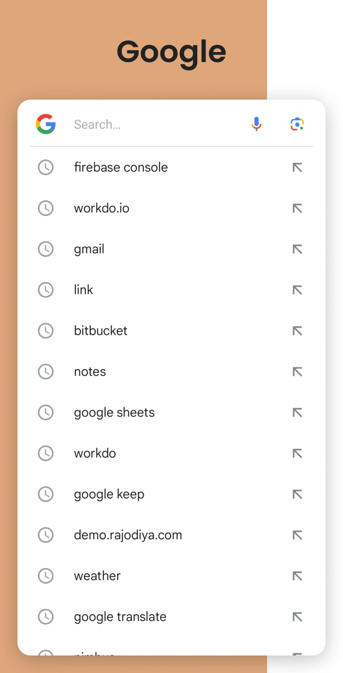Click clock icon beside google keep

46,494
